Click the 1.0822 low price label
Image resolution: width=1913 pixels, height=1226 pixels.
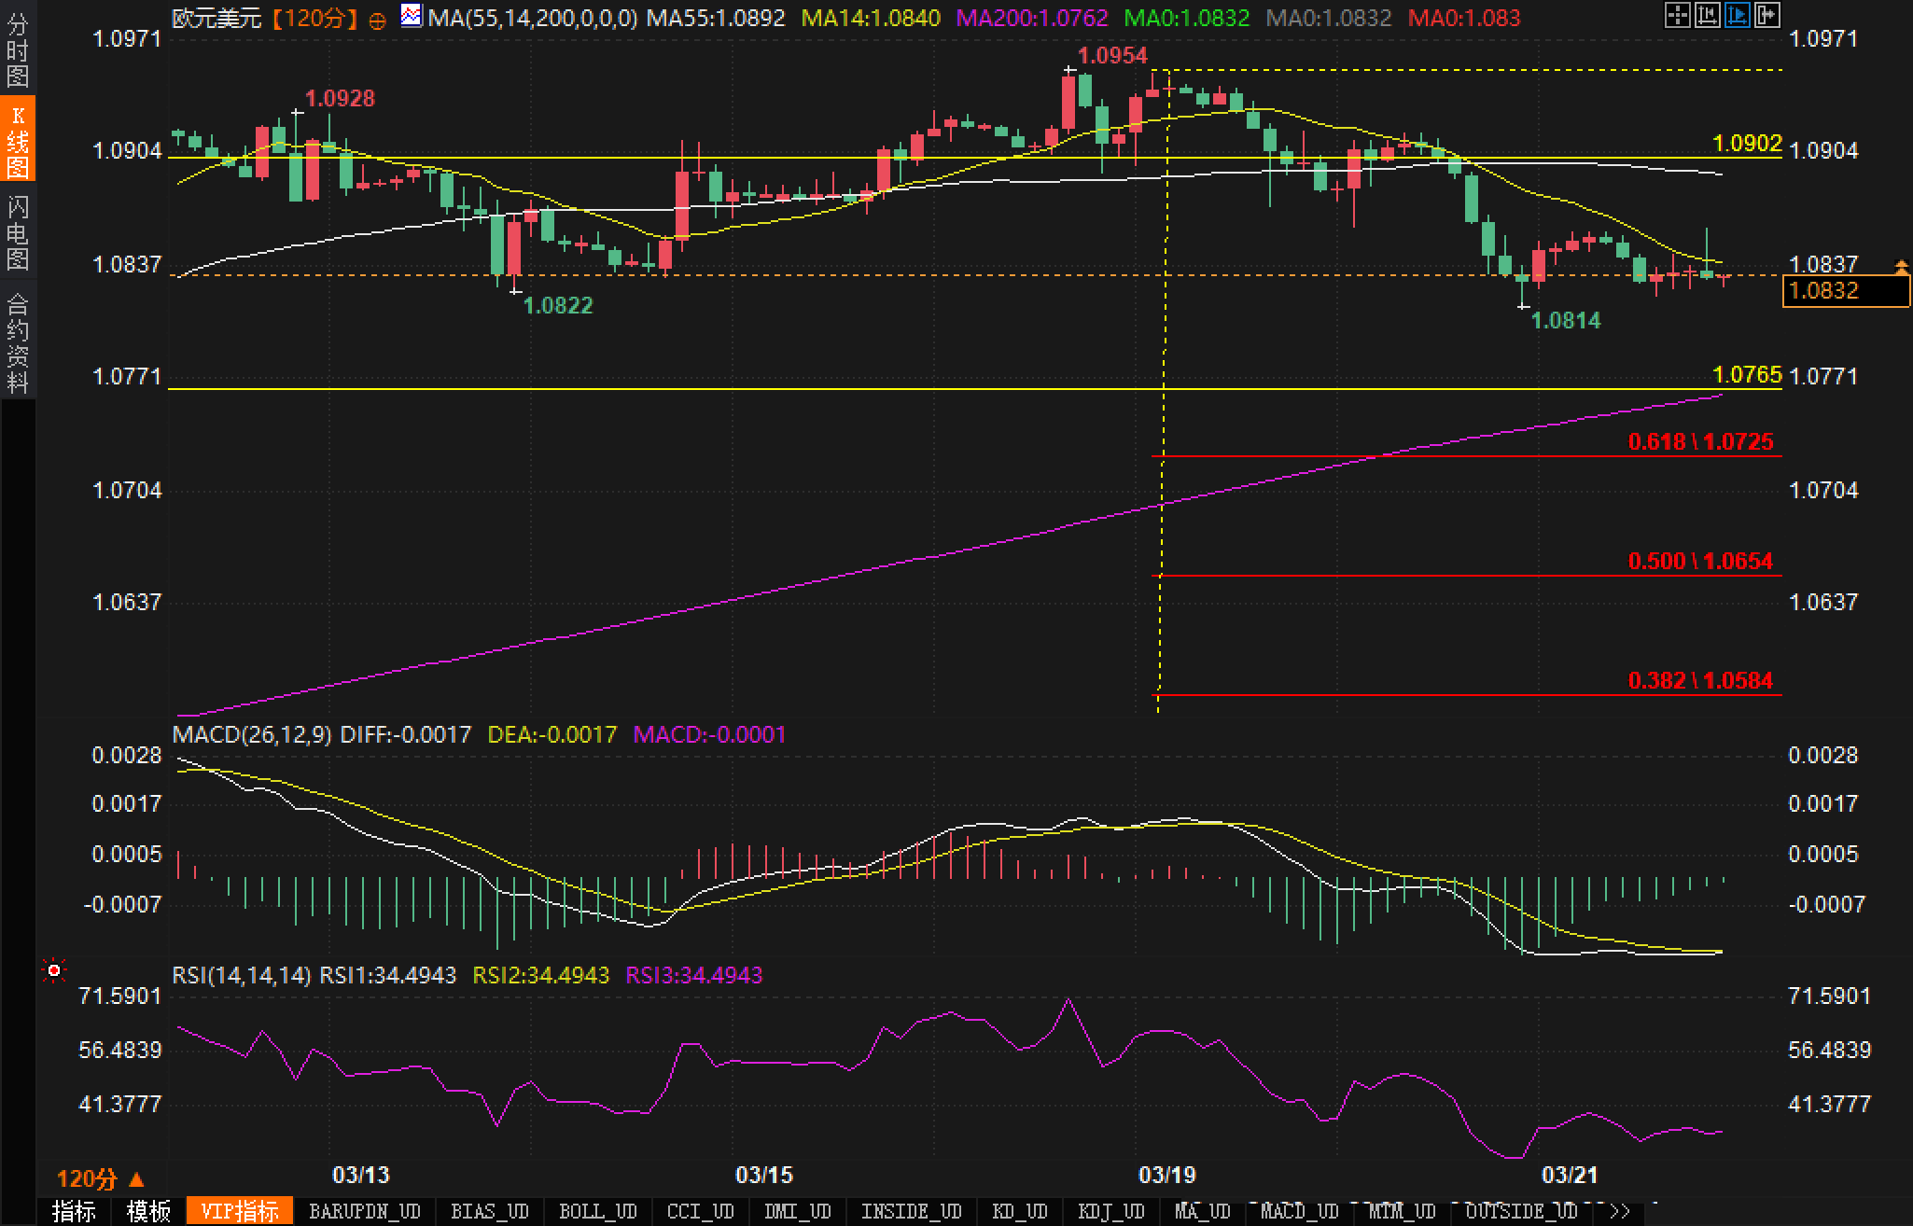[x=558, y=305]
